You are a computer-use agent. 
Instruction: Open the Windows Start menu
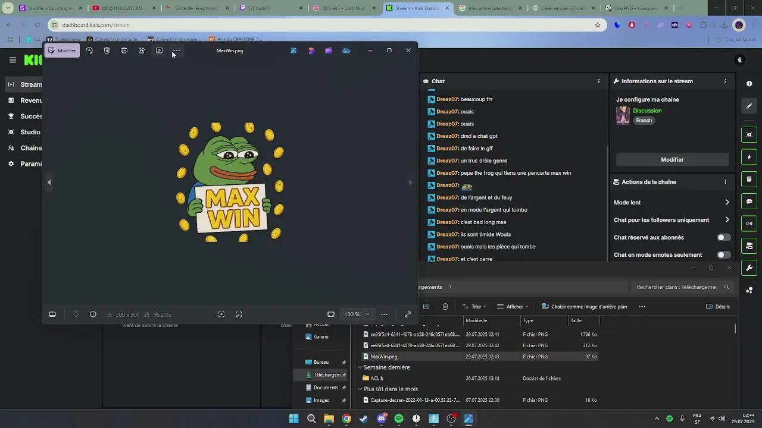point(293,418)
